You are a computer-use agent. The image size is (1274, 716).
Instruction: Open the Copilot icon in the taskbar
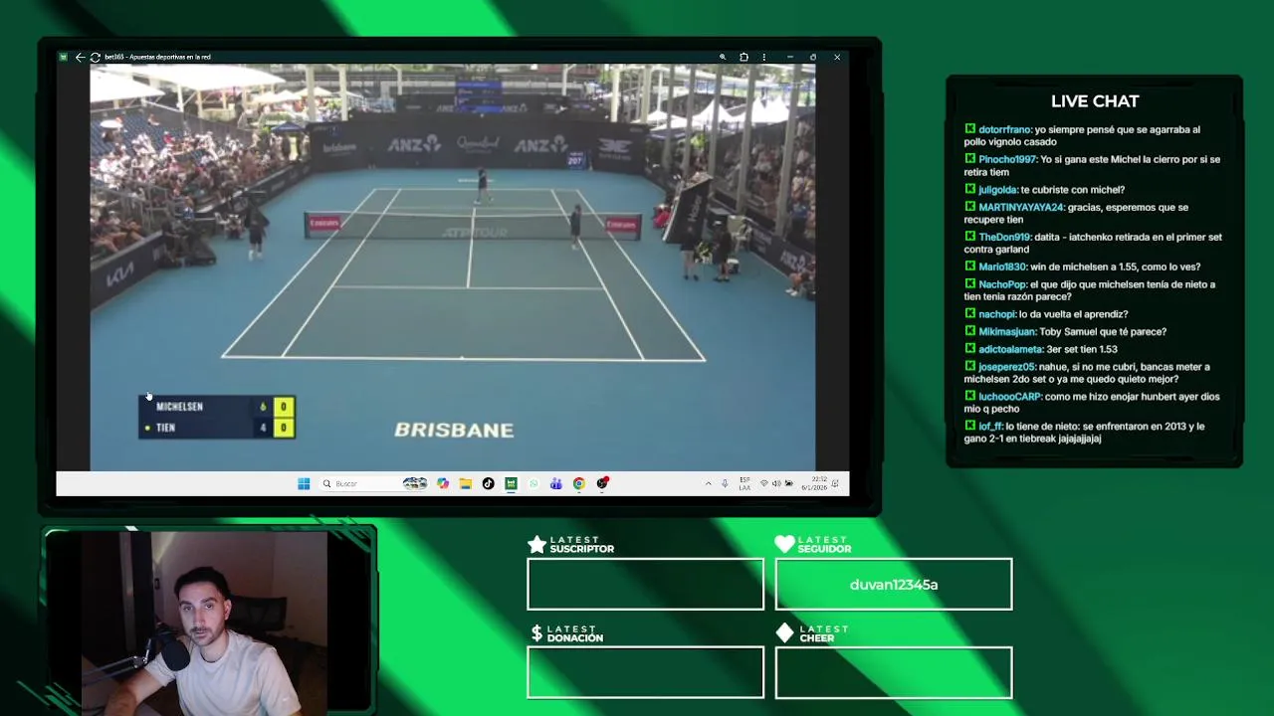(x=443, y=484)
